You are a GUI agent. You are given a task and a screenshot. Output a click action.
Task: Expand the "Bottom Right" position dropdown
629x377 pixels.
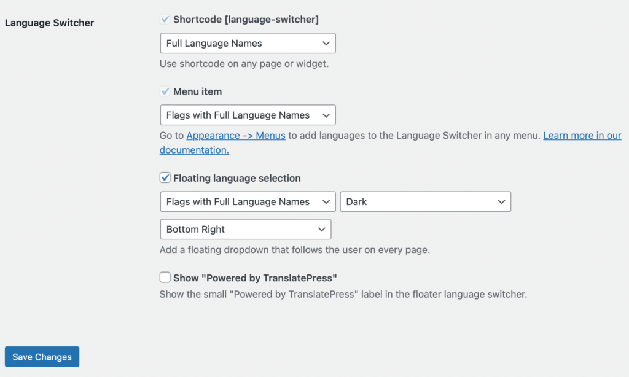[245, 230]
